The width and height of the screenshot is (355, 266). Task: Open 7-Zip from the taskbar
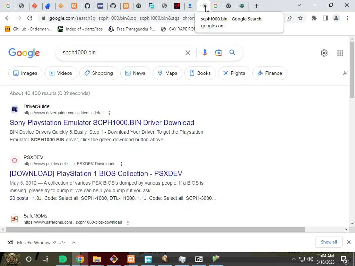[199, 259]
